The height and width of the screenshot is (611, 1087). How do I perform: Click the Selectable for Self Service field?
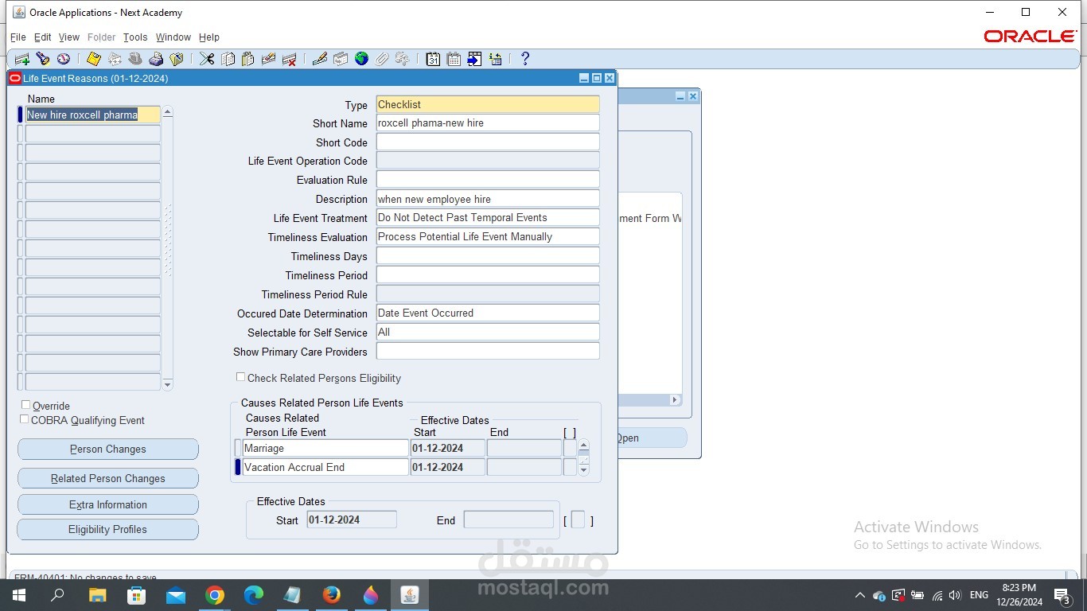coord(488,333)
